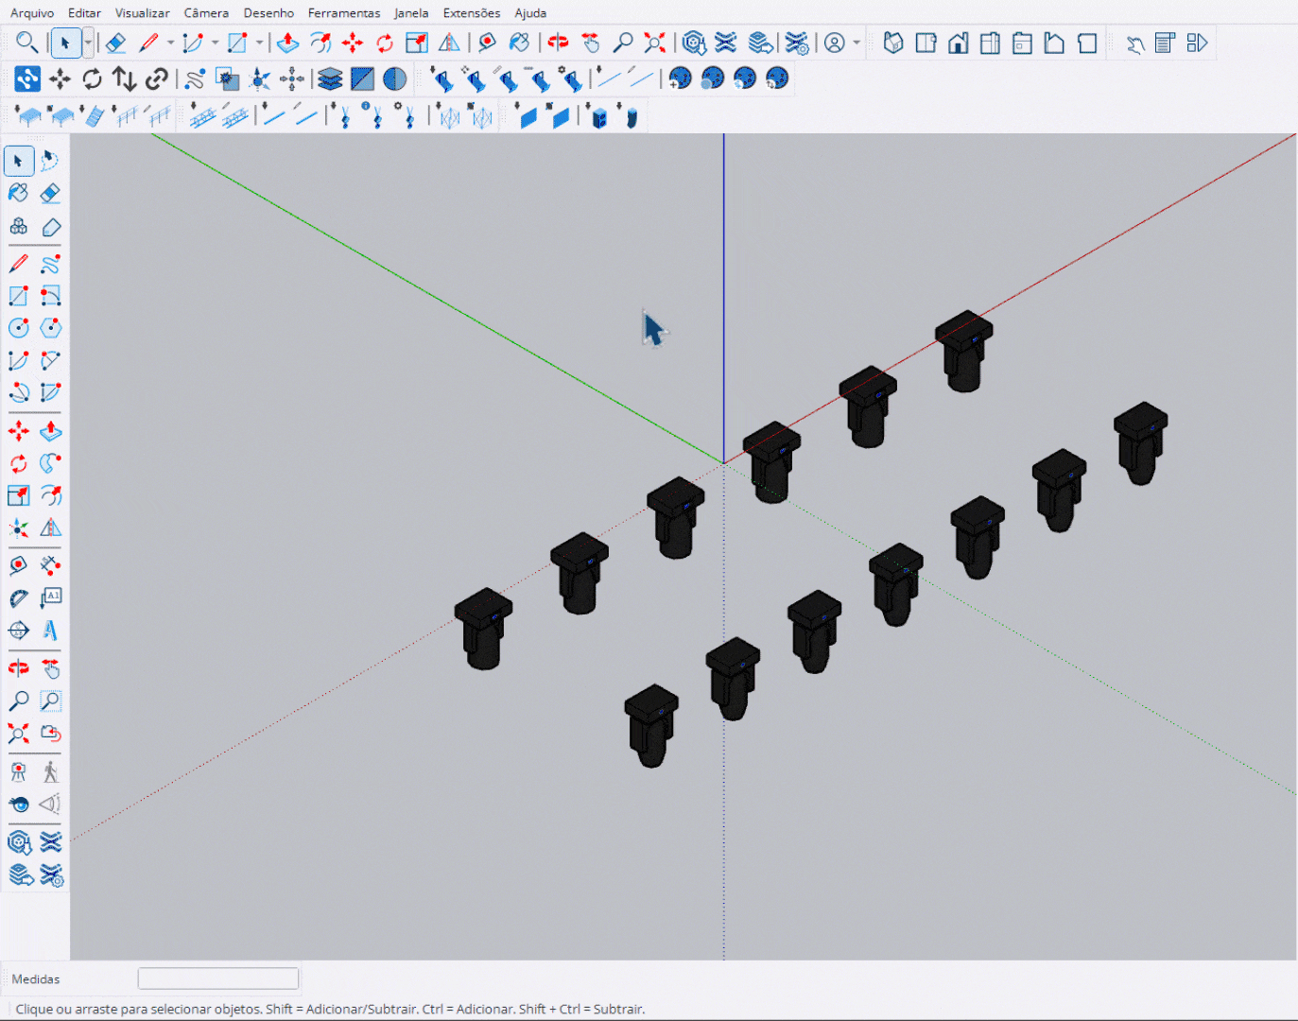Click the Zoom Extents icon in top toolbar
The height and width of the screenshot is (1021, 1298).
point(654,43)
